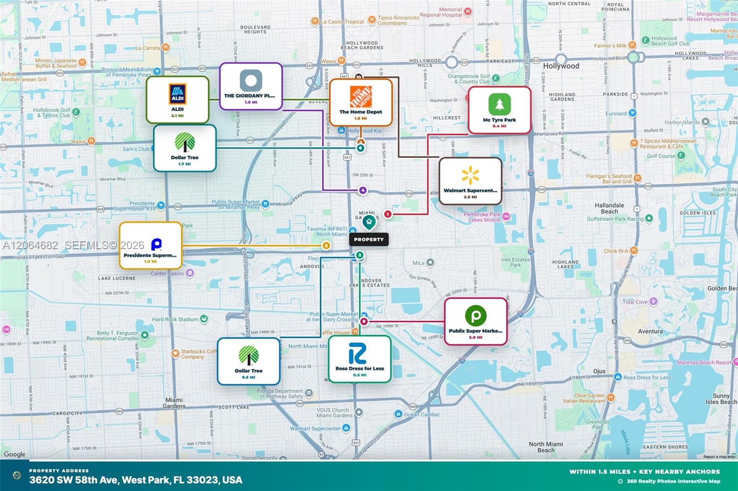
Task: Click '360 Realty Photos Interactive Map' text
Action: (673, 481)
